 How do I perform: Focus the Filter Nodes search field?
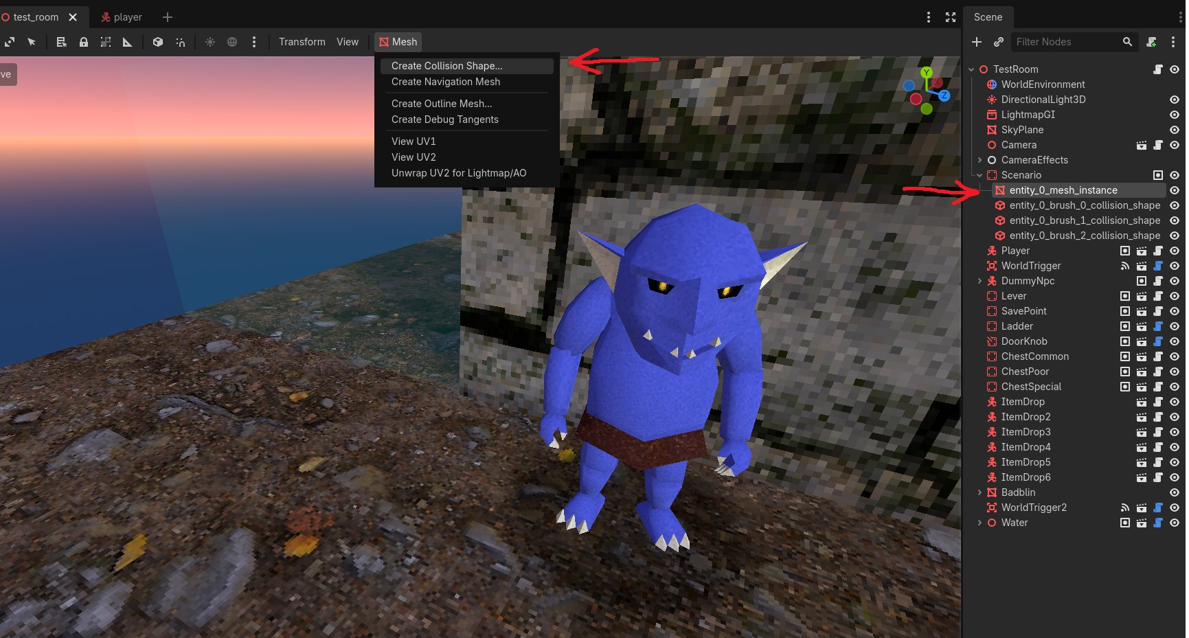pyautogui.click(x=1074, y=42)
